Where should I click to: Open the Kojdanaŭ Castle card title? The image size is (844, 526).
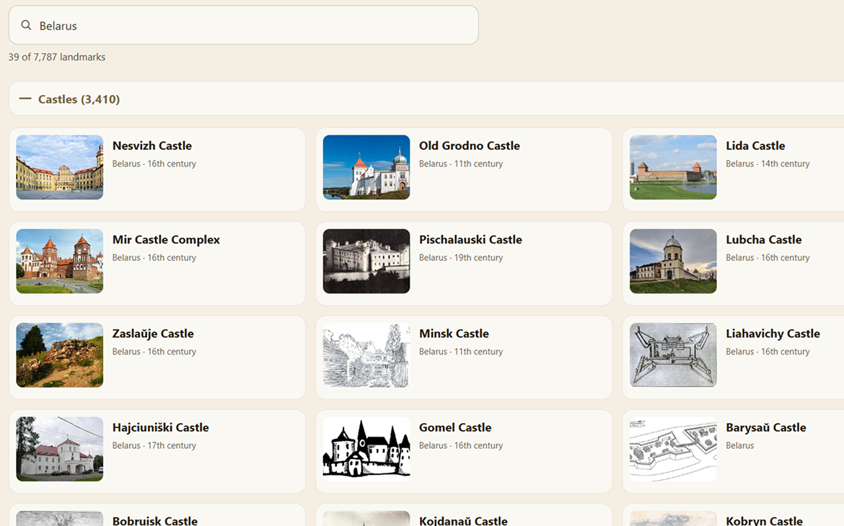coord(463,521)
